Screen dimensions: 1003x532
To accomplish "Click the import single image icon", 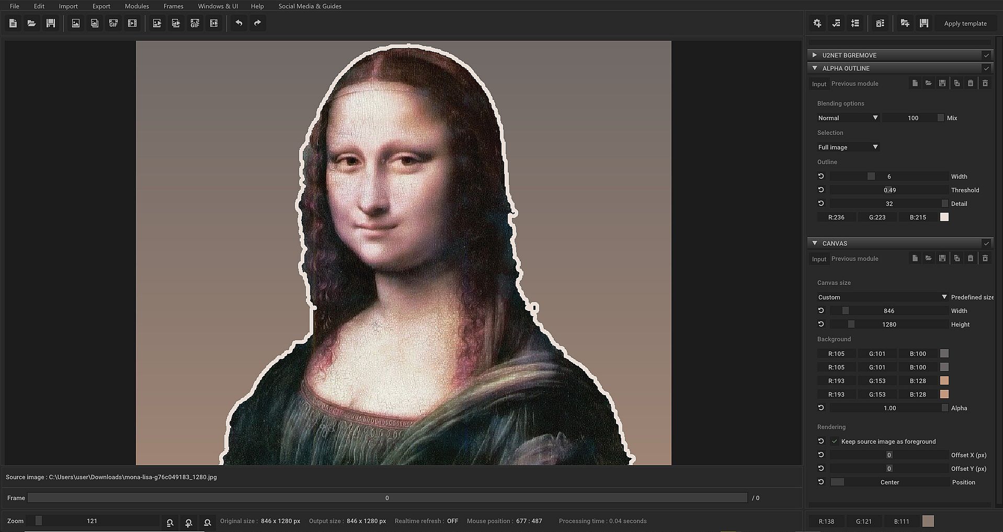I will pos(76,24).
